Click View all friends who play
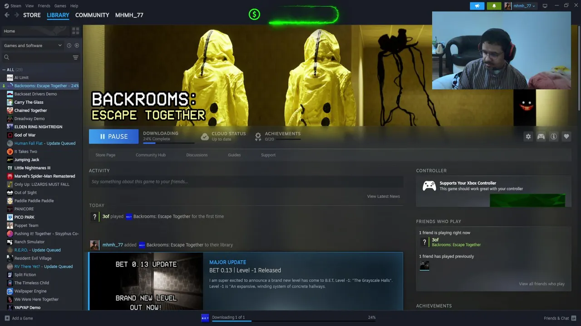The width and height of the screenshot is (581, 326). coord(542,284)
